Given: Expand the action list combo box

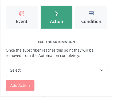Looking at the screenshot, I should (57, 70).
